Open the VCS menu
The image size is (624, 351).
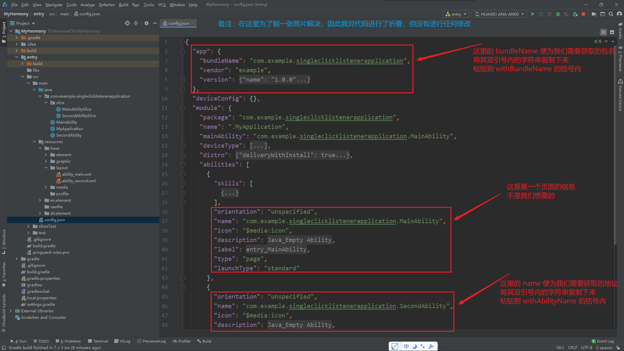(x=162, y=5)
